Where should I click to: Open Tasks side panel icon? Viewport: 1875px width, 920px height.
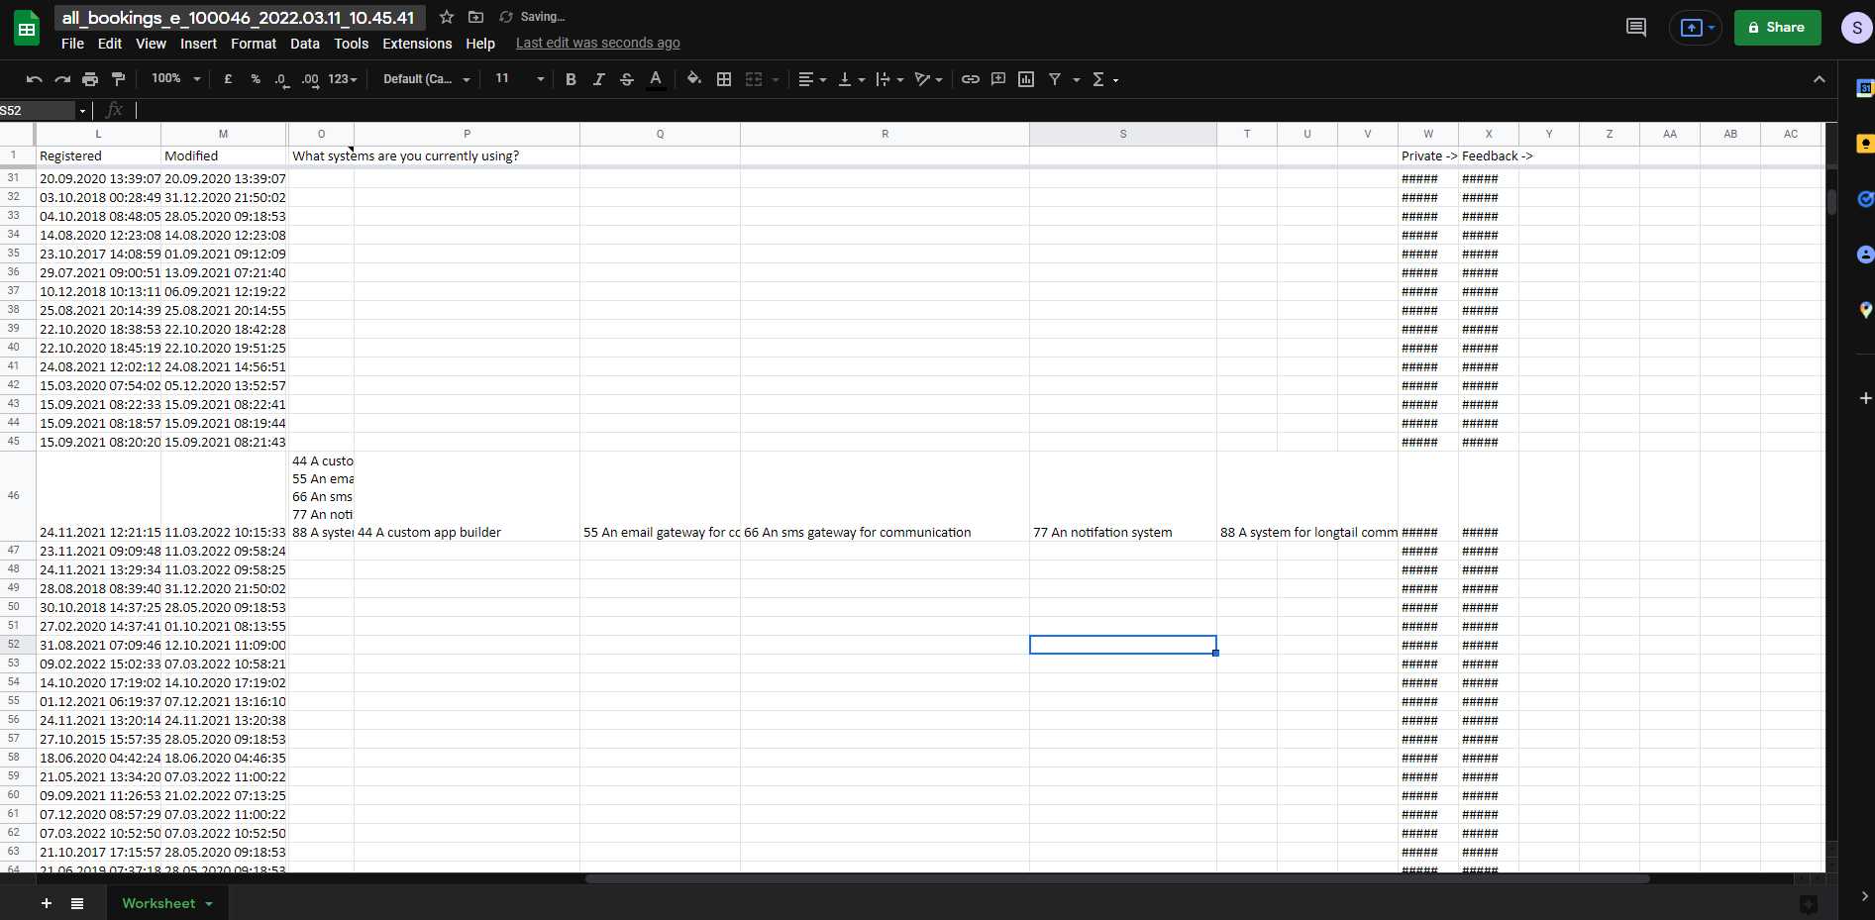1865,199
